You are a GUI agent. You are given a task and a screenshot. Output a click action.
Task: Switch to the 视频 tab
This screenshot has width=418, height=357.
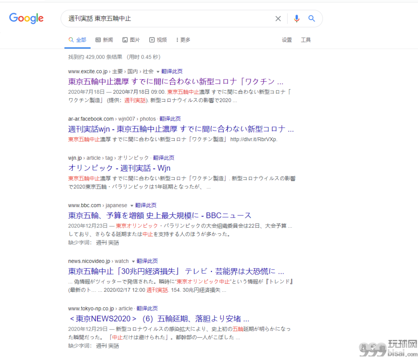[x=158, y=40]
